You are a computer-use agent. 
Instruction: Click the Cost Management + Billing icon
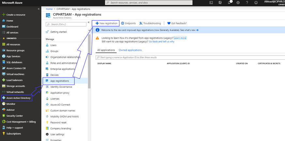(x=4, y=122)
